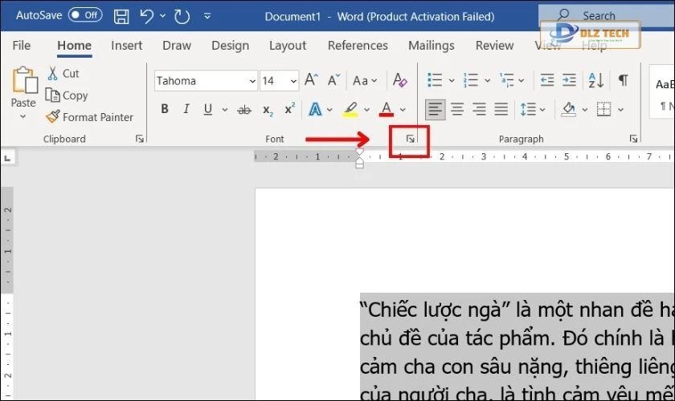
Task: Toggle Italic formatting
Action: [x=186, y=109]
